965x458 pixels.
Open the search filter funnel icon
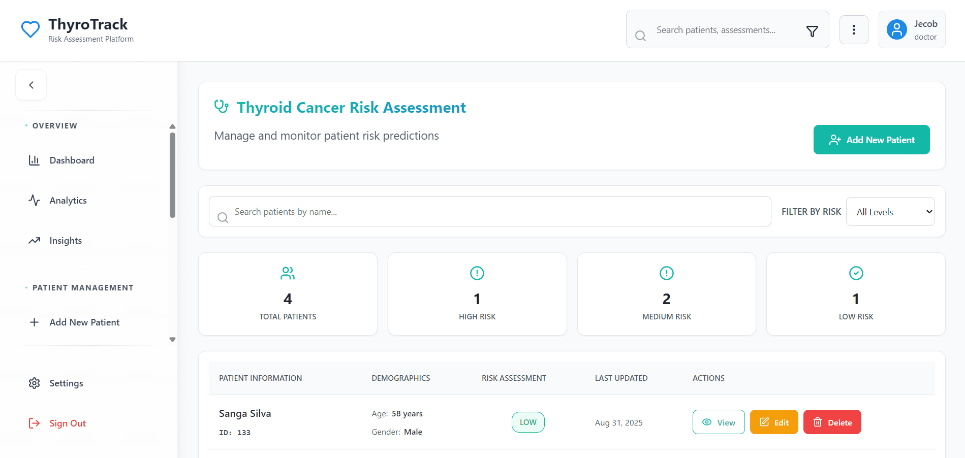point(812,30)
